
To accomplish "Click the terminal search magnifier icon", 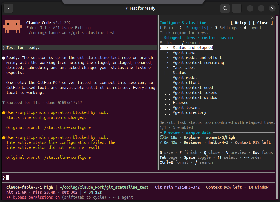I will pos(225,8).
